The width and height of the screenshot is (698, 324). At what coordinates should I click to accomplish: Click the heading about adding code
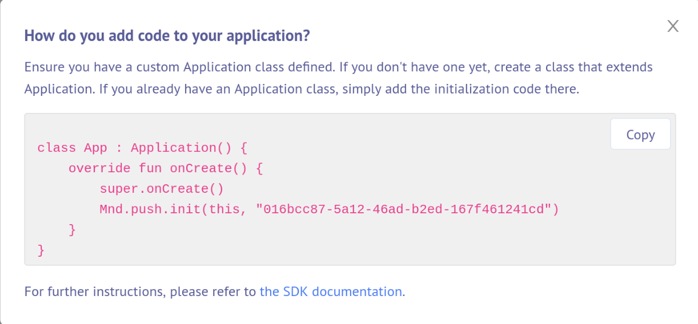[x=167, y=37]
